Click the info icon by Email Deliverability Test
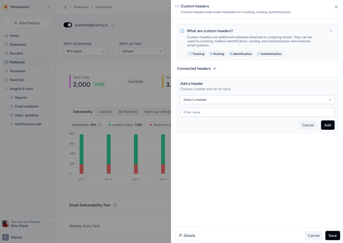 (x=115, y=205)
